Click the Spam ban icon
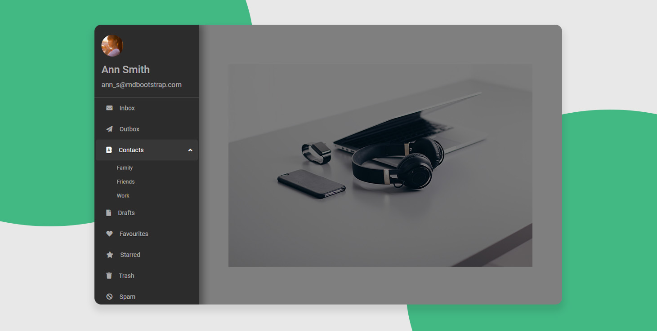This screenshot has height=331, width=657. 109,297
